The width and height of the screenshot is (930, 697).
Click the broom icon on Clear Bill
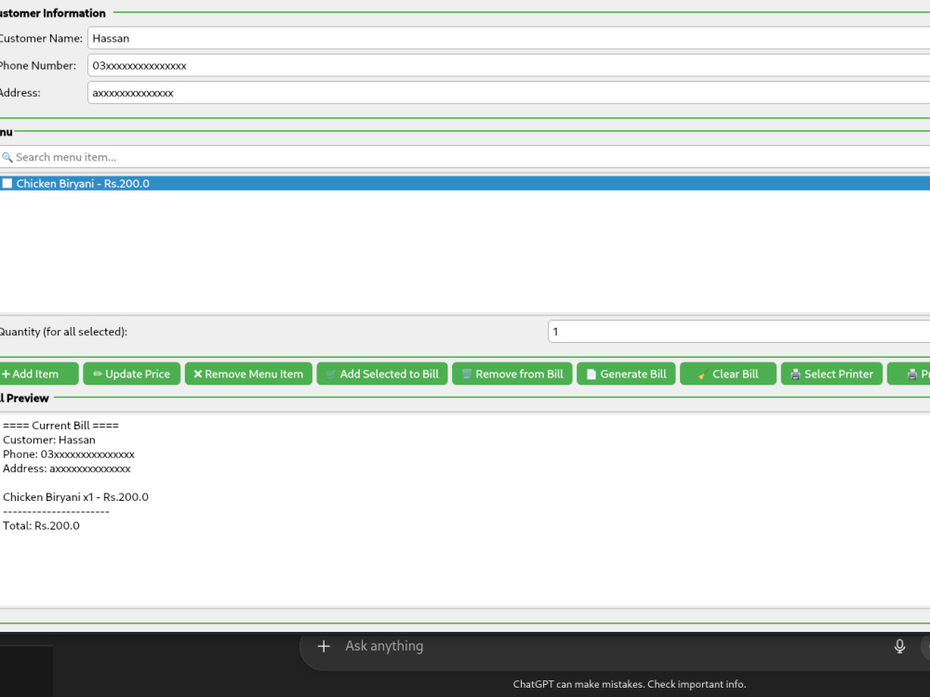703,374
